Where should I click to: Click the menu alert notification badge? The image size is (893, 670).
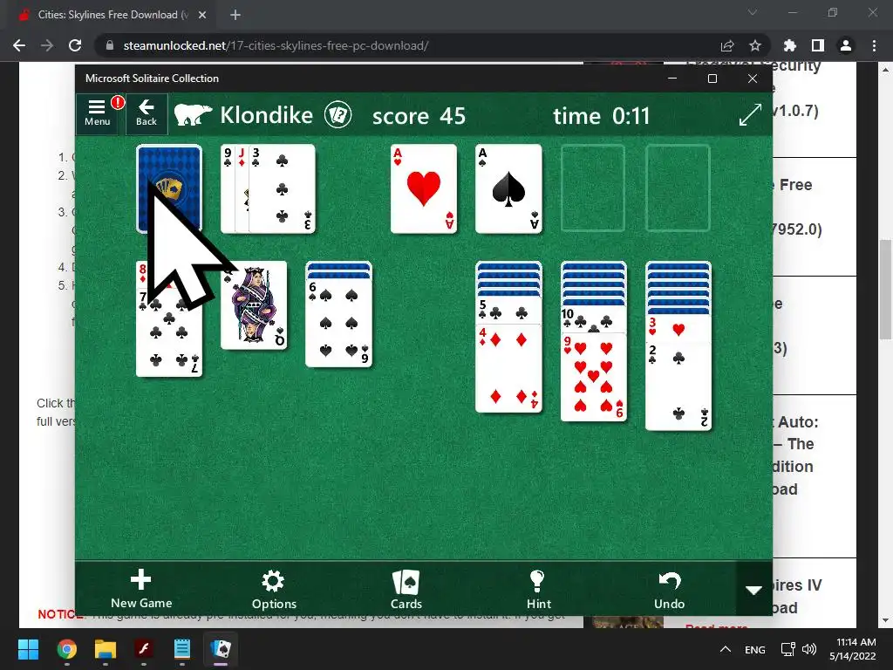pos(118,103)
